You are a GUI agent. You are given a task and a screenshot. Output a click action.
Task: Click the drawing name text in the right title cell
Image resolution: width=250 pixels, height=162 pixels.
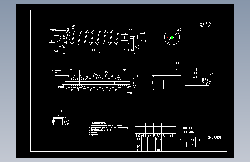coord(214,137)
